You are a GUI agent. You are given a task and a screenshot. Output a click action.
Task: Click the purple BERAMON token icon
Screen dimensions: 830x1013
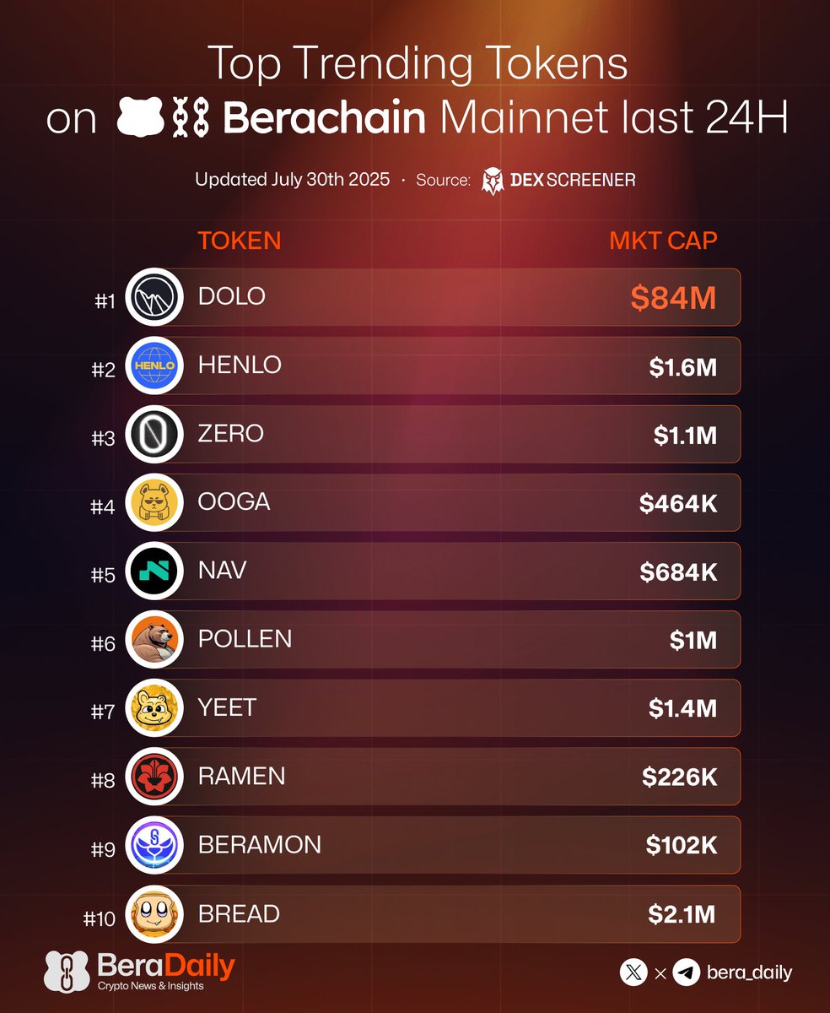click(154, 844)
